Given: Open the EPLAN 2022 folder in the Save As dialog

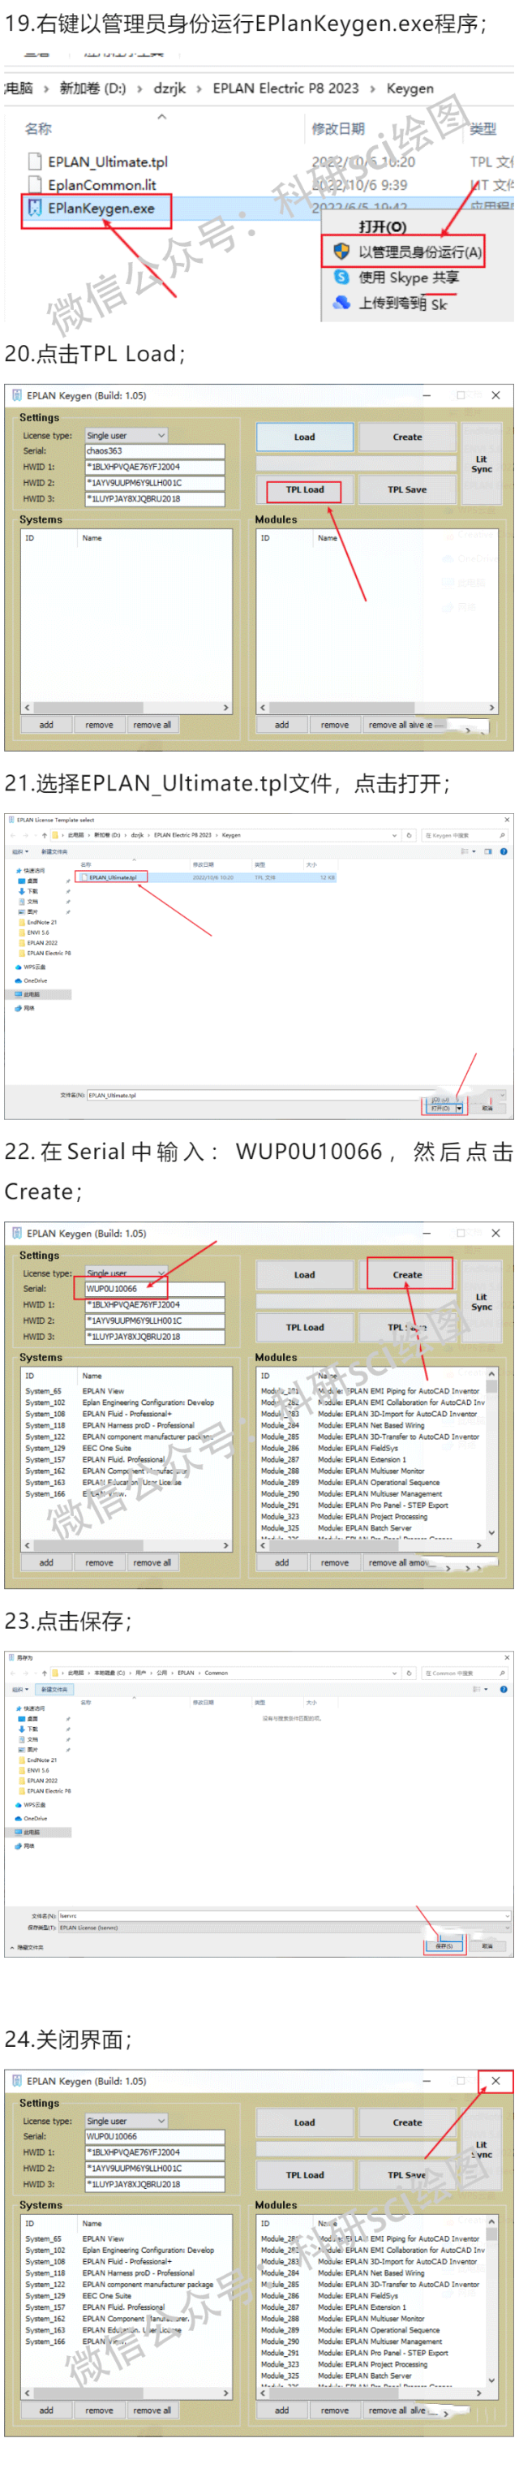Looking at the screenshot, I should click(38, 1781).
